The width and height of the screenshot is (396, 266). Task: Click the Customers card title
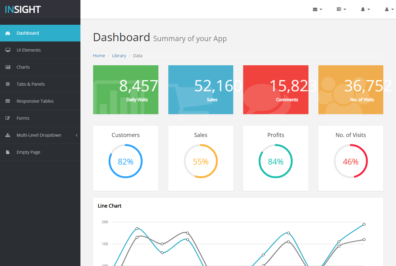click(x=126, y=135)
